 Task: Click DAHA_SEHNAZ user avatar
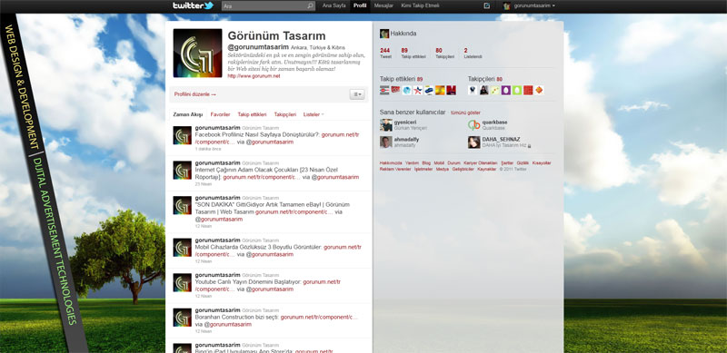coord(473,142)
